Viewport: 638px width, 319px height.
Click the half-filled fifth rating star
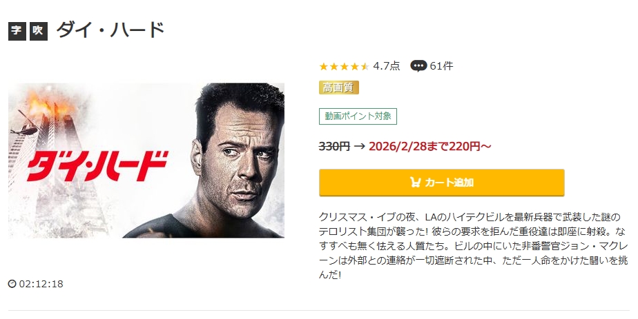pyautogui.click(x=365, y=67)
